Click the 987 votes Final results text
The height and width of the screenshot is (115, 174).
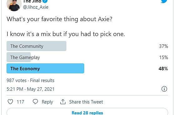[x=31, y=80]
